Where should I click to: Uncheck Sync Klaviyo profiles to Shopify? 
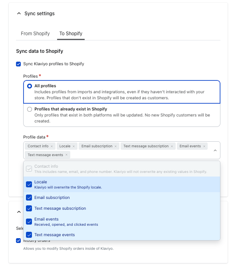18,64
